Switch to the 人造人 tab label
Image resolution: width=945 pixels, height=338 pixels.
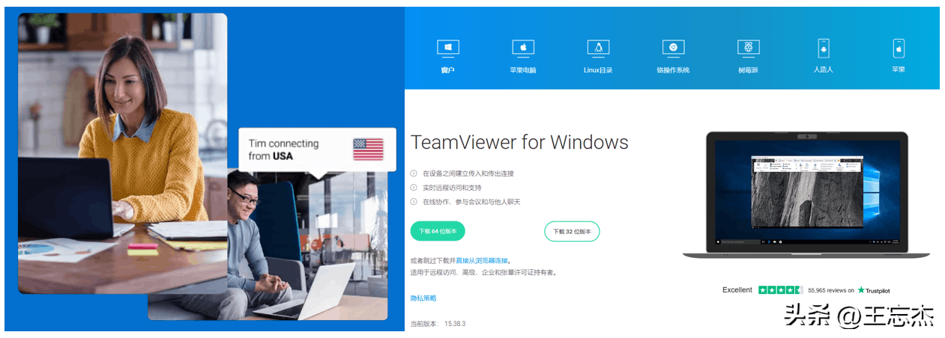[x=824, y=70]
